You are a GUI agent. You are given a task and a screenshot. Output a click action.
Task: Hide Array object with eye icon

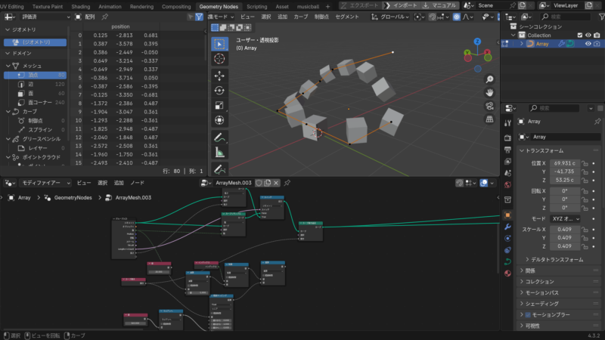click(x=588, y=44)
